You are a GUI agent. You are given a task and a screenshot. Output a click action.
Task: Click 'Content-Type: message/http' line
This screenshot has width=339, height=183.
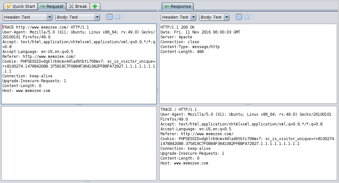(x=190, y=46)
